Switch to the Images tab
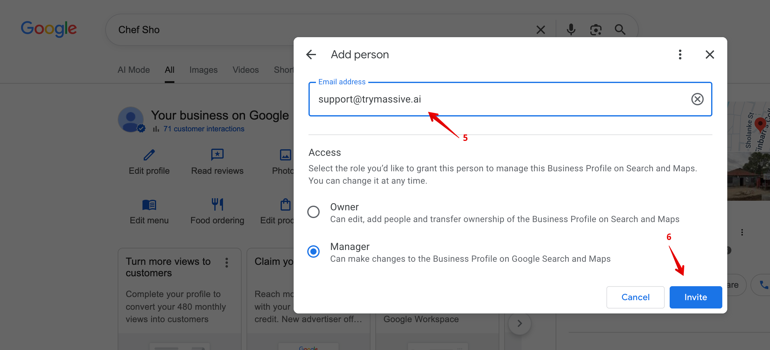This screenshot has height=350, width=770. click(203, 70)
